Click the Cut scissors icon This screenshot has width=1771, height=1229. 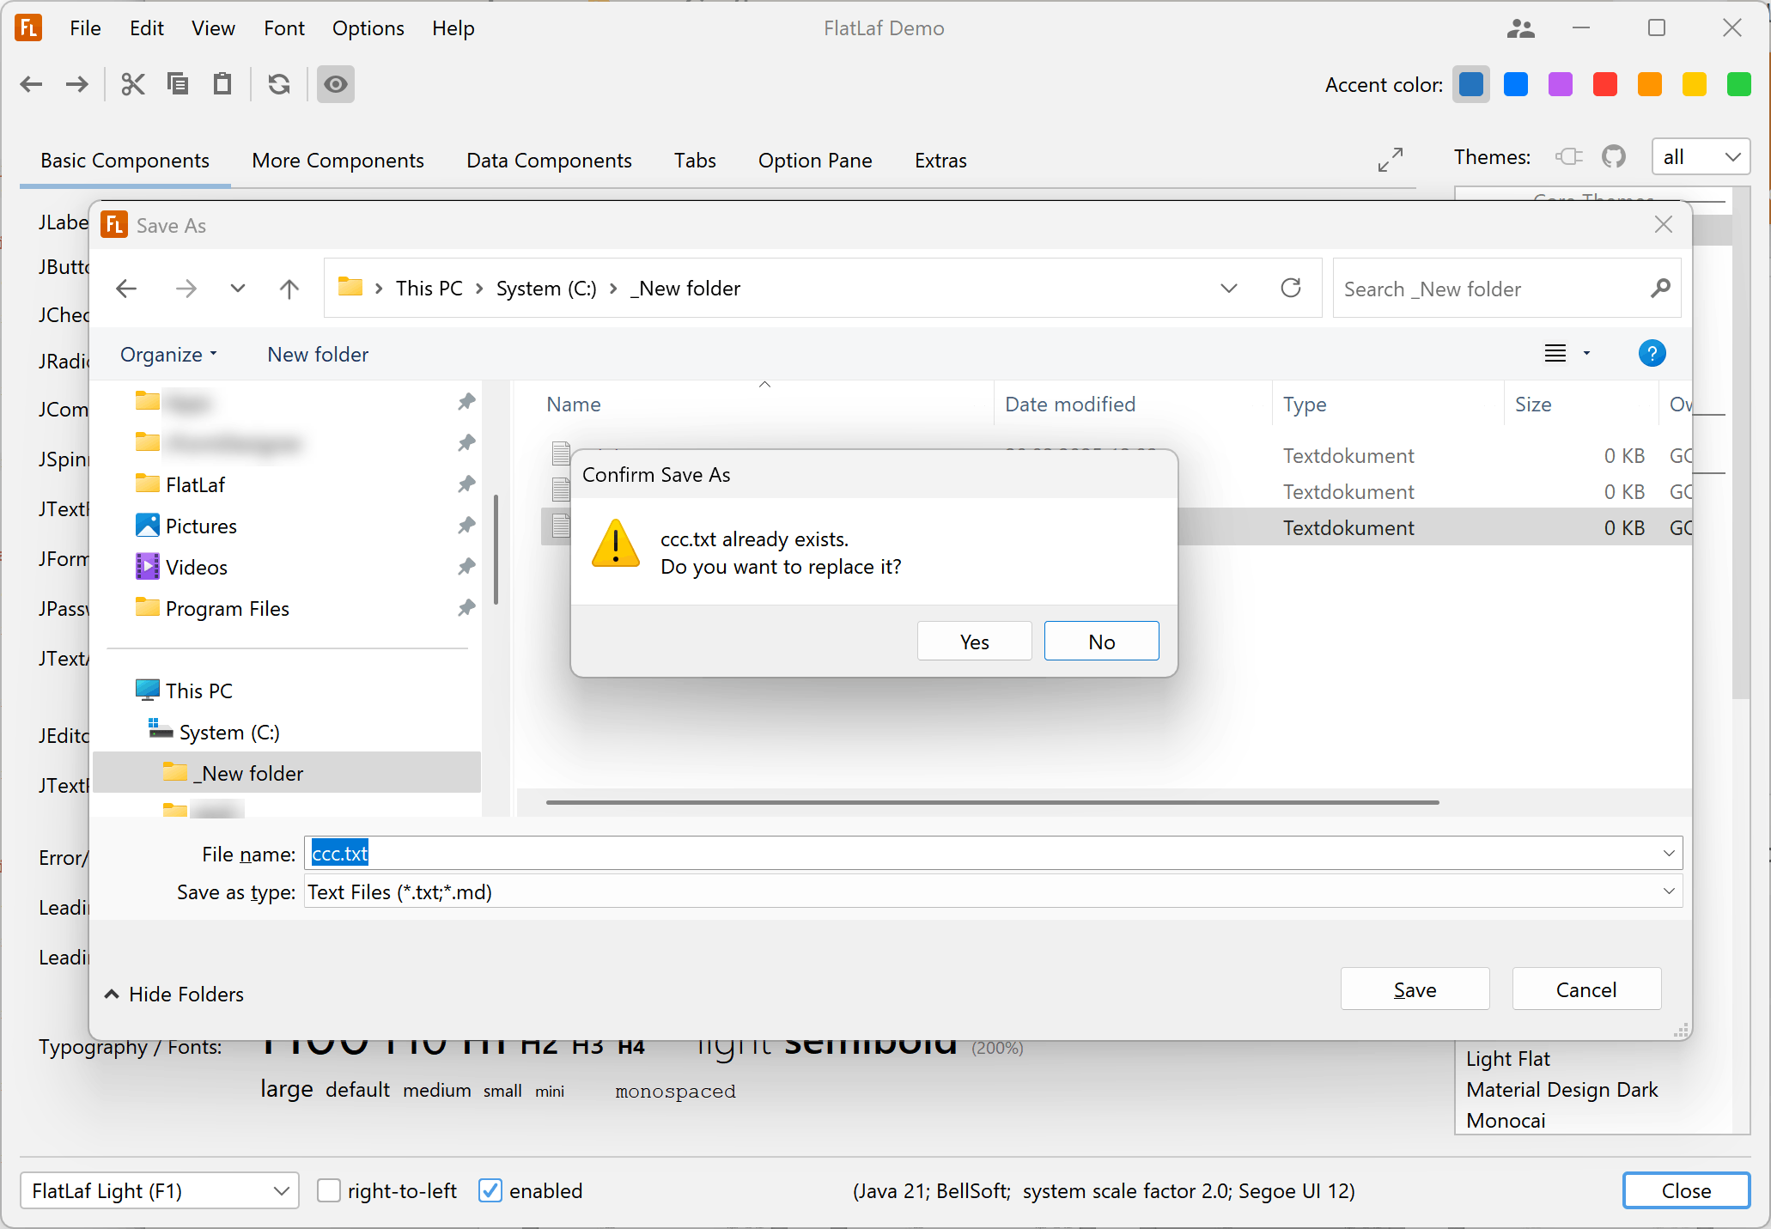(133, 84)
